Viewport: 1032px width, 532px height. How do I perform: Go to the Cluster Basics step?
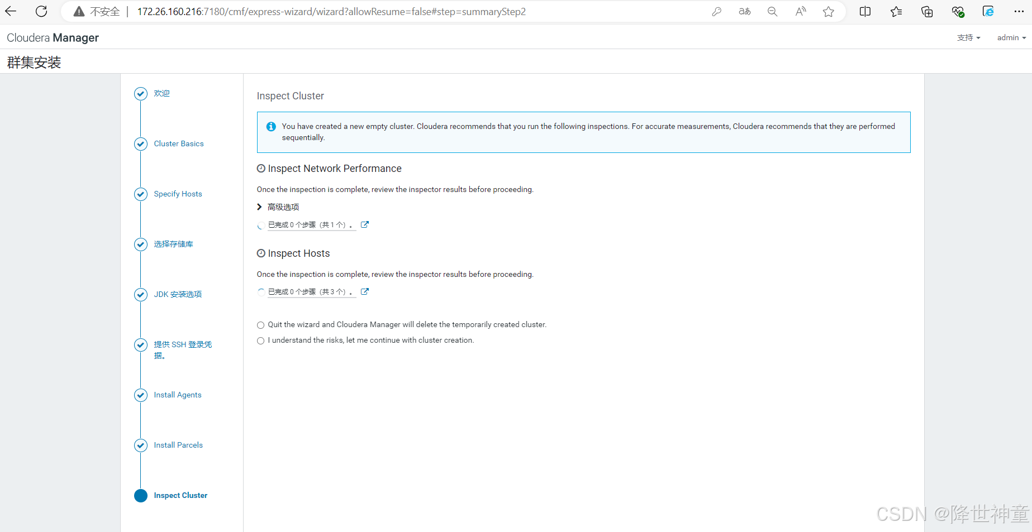pyautogui.click(x=179, y=143)
